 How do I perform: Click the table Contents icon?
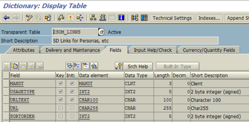coord(135,18)
